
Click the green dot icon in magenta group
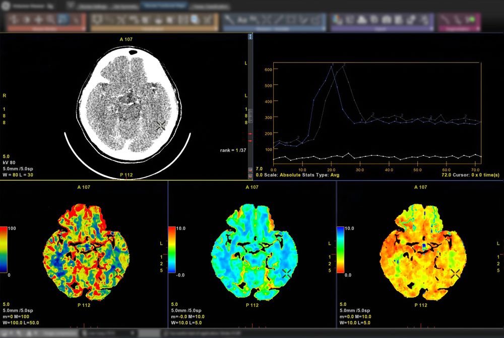[472, 20]
